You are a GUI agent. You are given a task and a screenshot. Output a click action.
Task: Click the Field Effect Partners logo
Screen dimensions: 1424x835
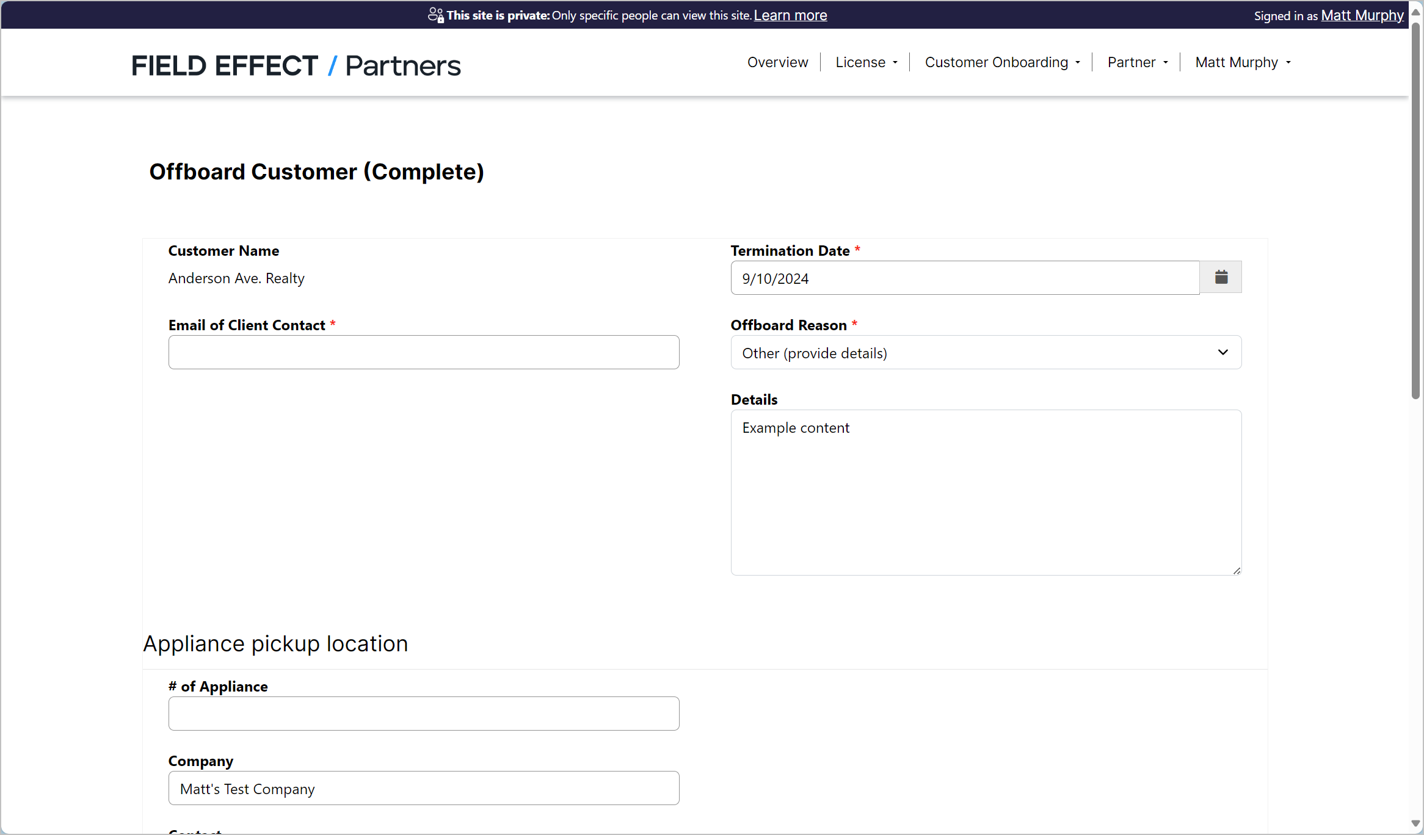click(x=296, y=65)
